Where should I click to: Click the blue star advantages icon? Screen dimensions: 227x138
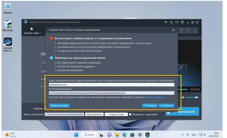[51, 58]
